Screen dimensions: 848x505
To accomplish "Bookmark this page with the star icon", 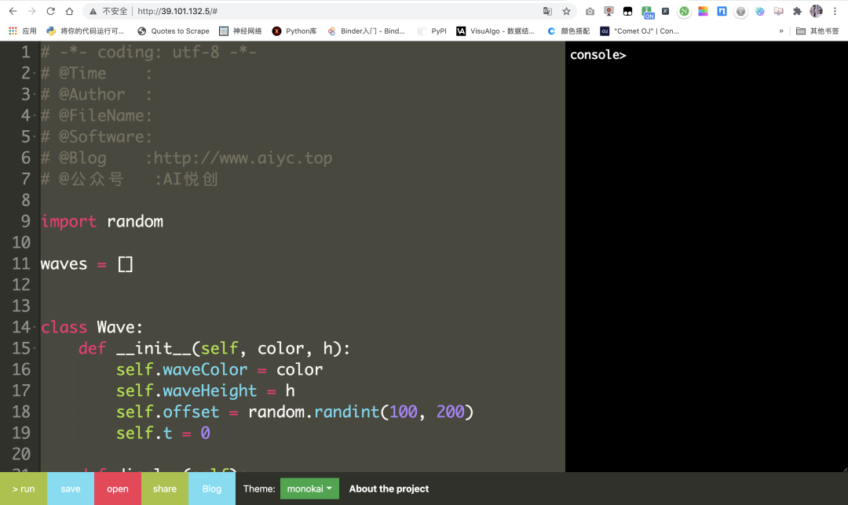I will [x=566, y=11].
